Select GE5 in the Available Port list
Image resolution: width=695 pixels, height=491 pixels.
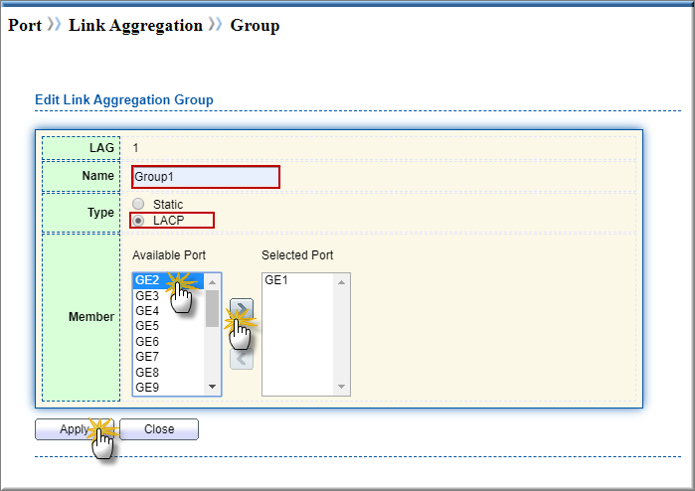(x=147, y=326)
